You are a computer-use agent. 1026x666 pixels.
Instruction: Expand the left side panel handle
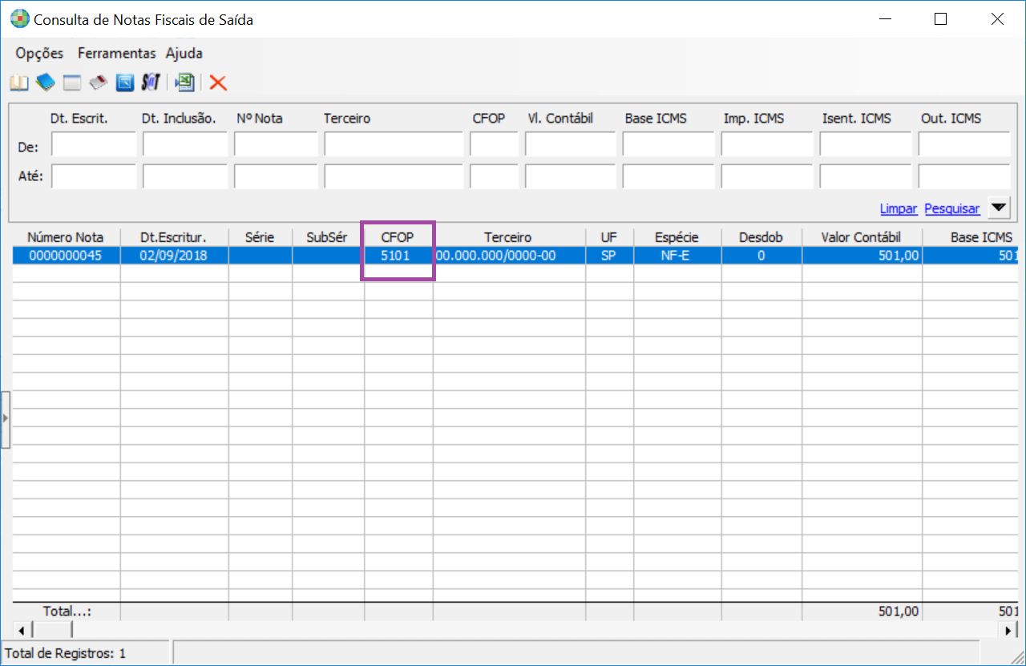(x=5, y=418)
